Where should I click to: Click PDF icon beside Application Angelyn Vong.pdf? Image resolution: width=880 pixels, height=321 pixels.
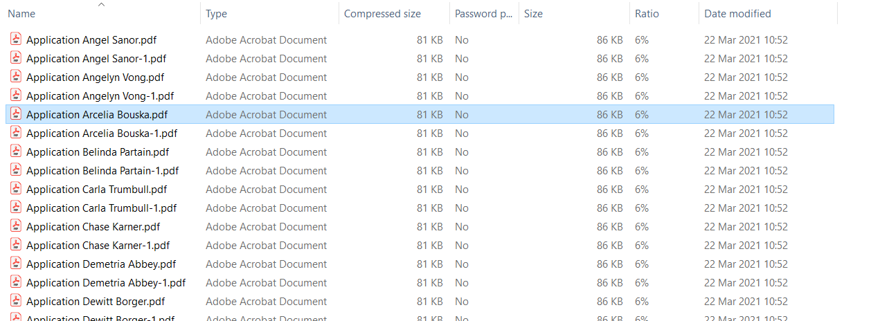[x=15, y=77]
